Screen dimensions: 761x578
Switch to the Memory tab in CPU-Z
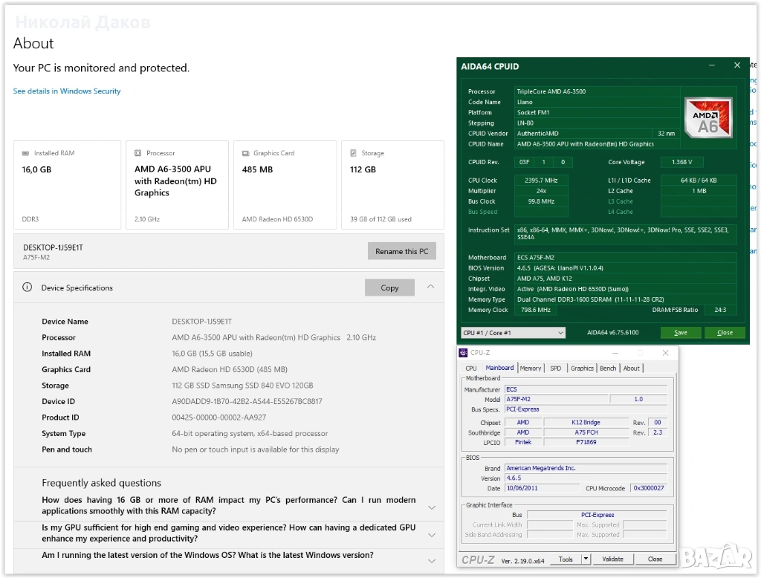click(531, 368)
